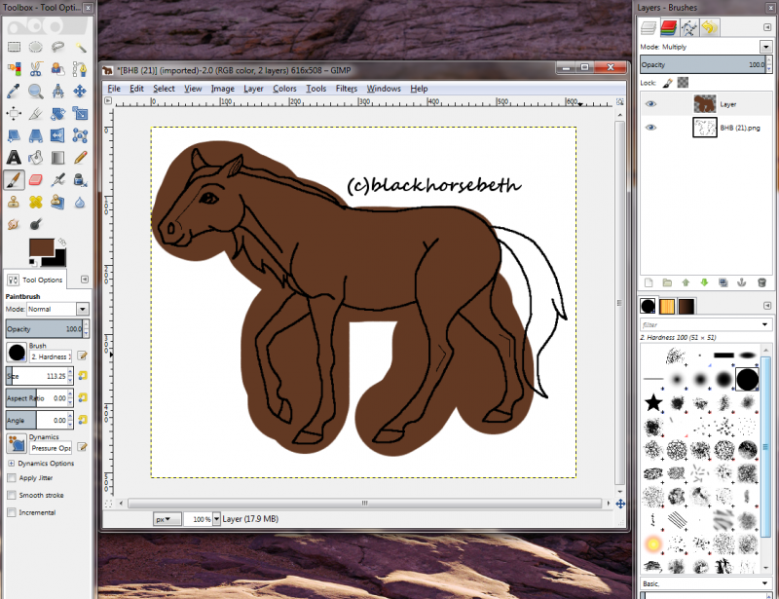This screenshot has height=599, width=779.
Task: Select the star-shaped brush thumbnail
Action: point(653,402)
